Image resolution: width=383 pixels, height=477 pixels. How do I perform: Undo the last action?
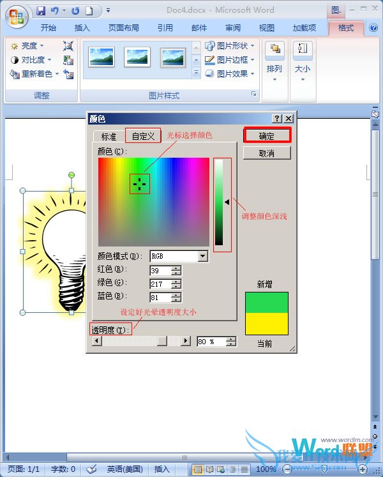55,11
